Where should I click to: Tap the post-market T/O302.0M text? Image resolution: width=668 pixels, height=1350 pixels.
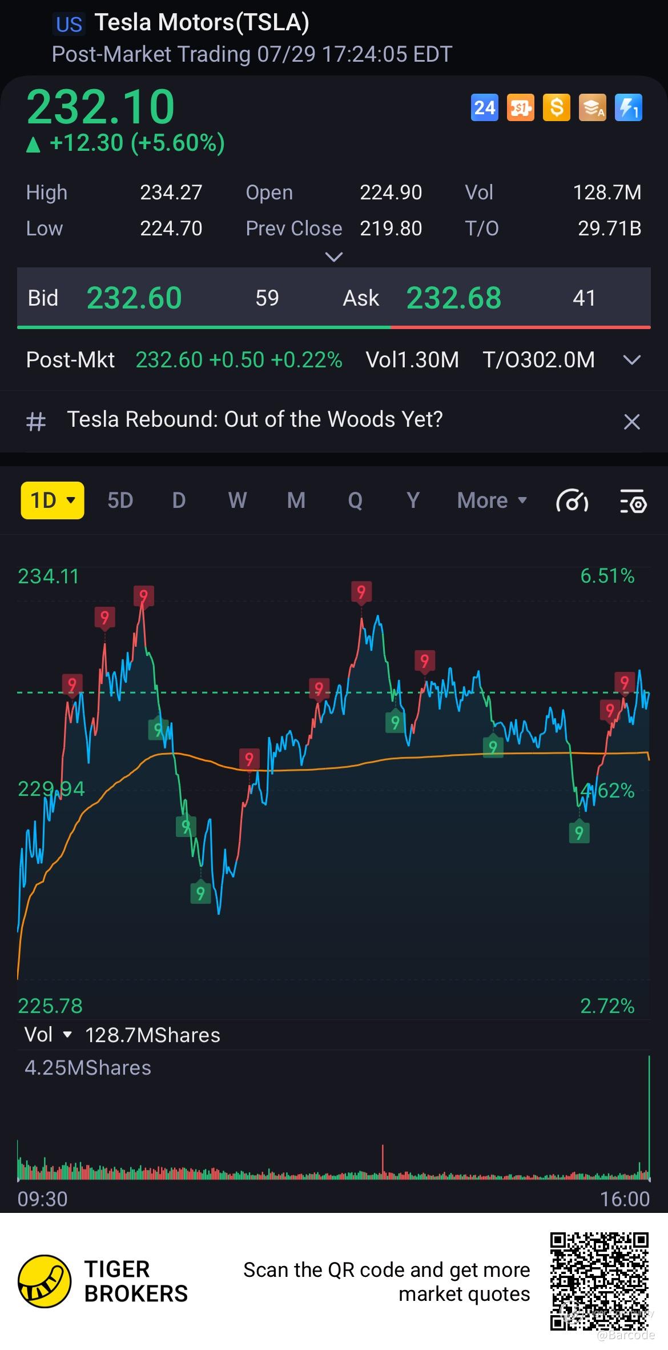539,360
